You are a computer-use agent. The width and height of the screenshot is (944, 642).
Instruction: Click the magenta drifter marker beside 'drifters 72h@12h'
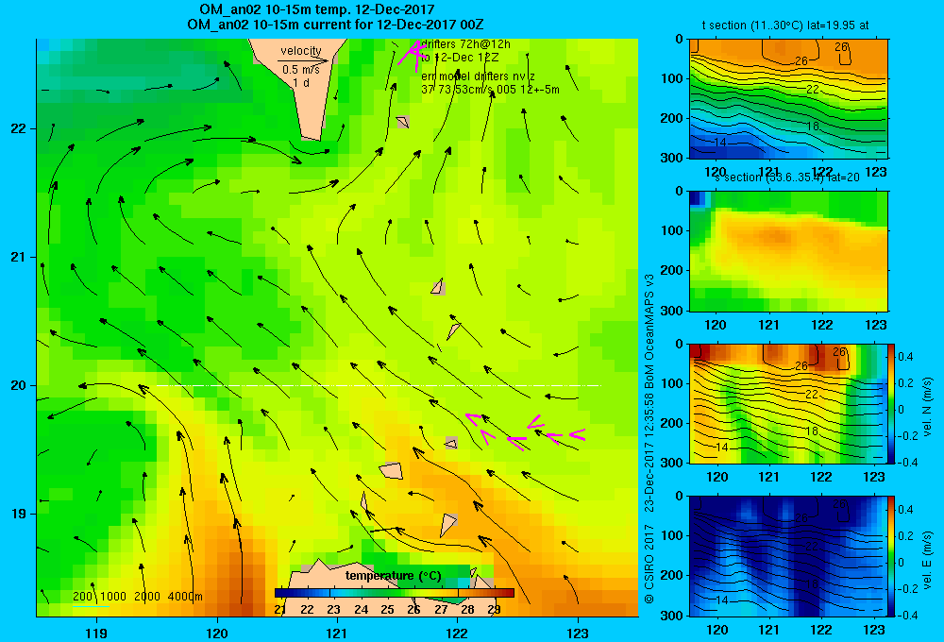tap(412, 54)
